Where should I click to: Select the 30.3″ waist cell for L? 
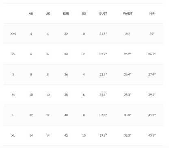click(x=128, y=115)
